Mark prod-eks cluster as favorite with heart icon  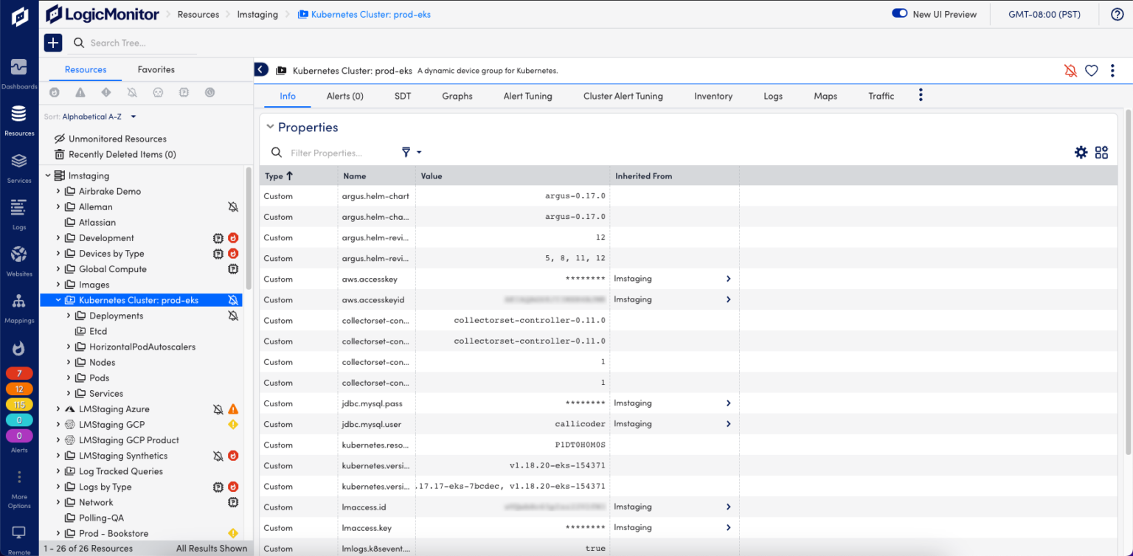[x=1092, y=70]
